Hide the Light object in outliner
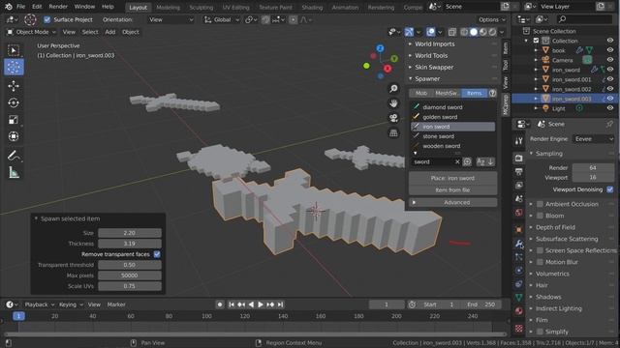Image resolution: width=620 pixels, height=348 pixels. (x=609, y=108)
